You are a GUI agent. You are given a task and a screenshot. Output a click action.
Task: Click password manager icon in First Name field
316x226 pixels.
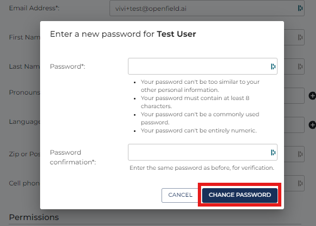point(300,37)
